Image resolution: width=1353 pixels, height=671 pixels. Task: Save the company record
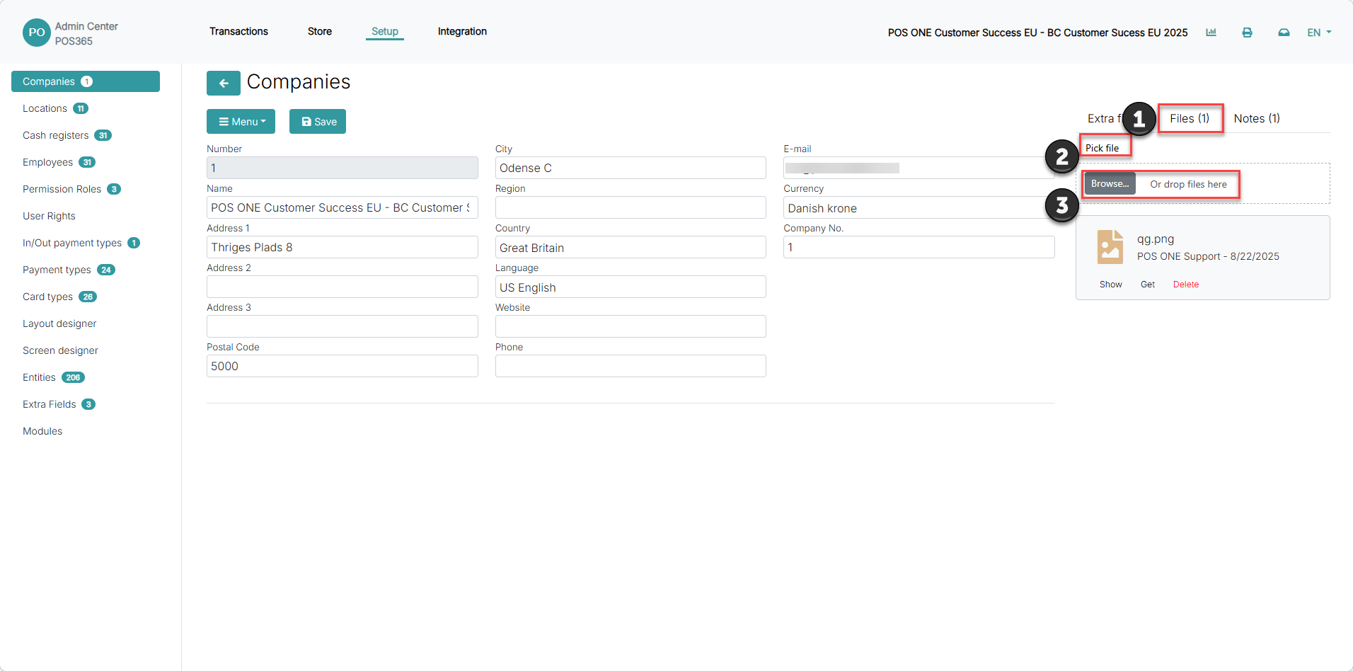pos(318,122)
